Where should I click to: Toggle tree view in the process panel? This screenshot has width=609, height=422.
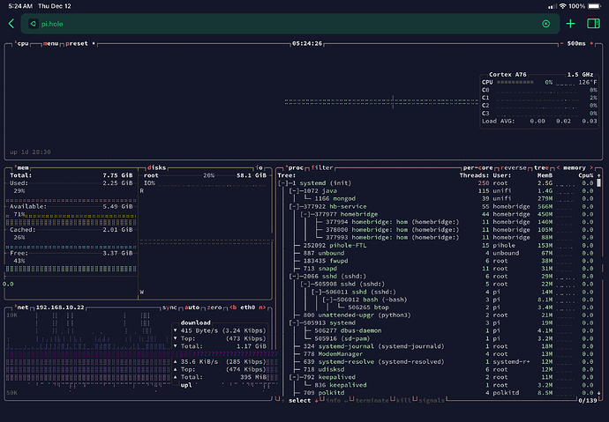click(540, 166)
